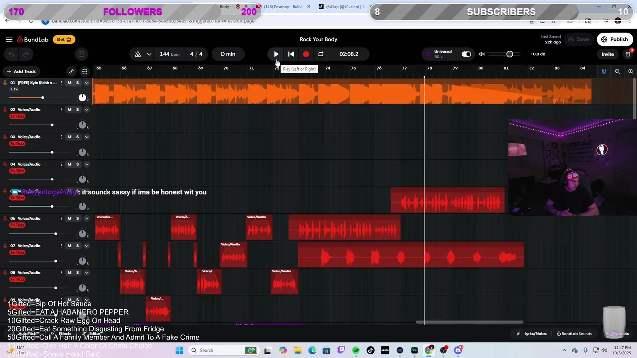This screenshot has width=637, height=358.
Task: Click the taskbar Search box
Action: [224, 350]
